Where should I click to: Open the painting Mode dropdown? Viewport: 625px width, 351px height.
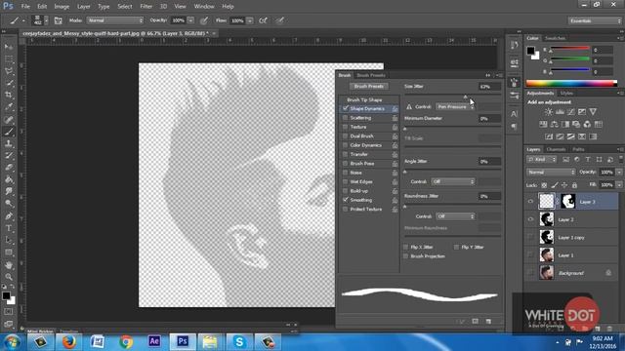(115, 20)
